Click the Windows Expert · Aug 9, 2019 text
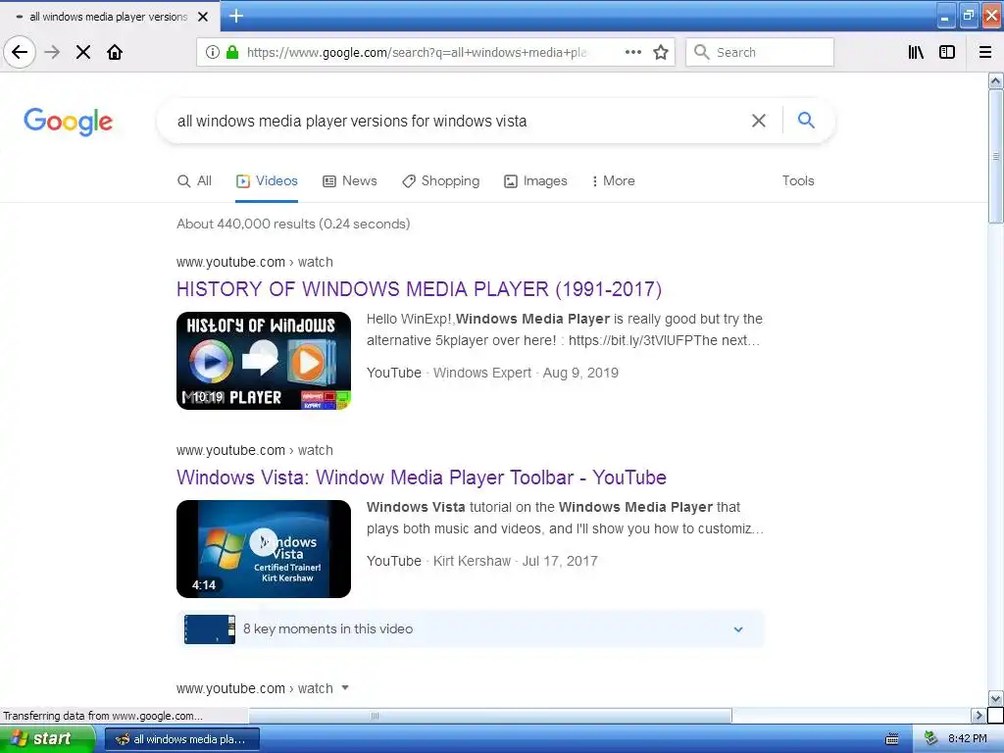Viewport: 1004px width, 753px height. [526, 373]
